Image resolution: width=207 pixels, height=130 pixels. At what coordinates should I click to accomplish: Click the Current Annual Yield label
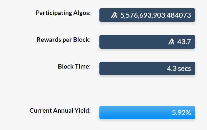pyautogui.click(x=60, y=110)
